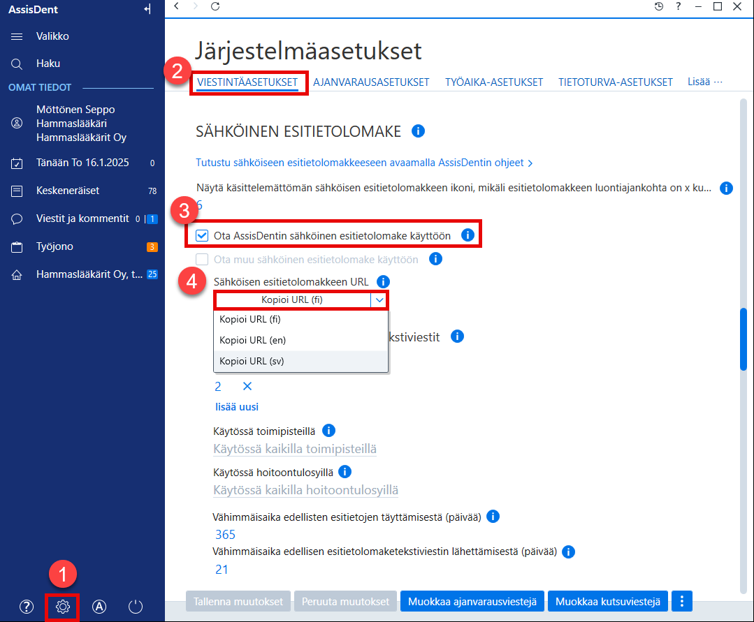Click Muokkaa ajanvarausviestejä button
754x622 pixels.
[x=472, y=601]
